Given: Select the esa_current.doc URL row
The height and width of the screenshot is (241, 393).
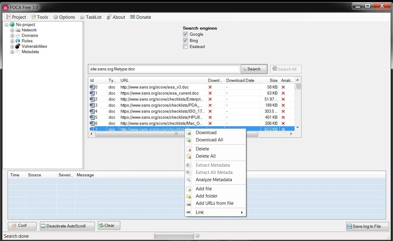Looking at the screenshot, I should 192,93.
